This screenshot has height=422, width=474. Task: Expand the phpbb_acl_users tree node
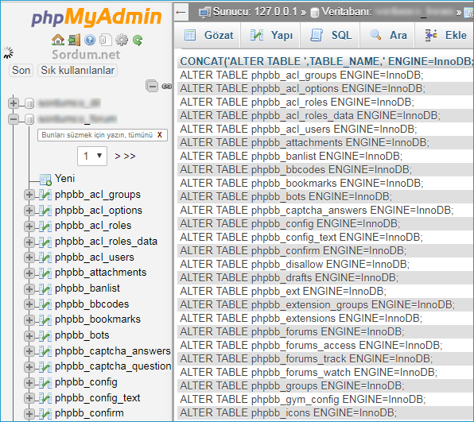coord(29,257)
